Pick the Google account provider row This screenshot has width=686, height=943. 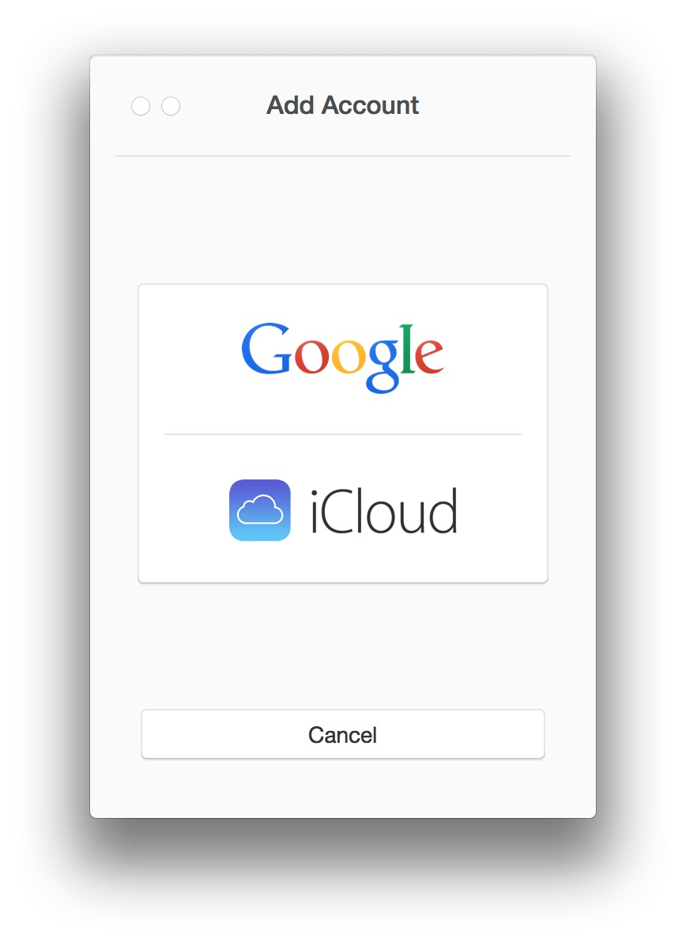[343, 359]
